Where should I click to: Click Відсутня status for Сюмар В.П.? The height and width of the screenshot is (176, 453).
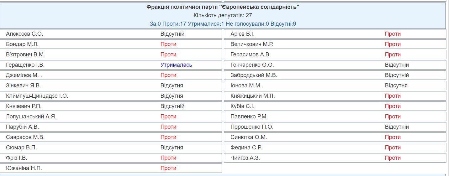(x=172, y=148)
